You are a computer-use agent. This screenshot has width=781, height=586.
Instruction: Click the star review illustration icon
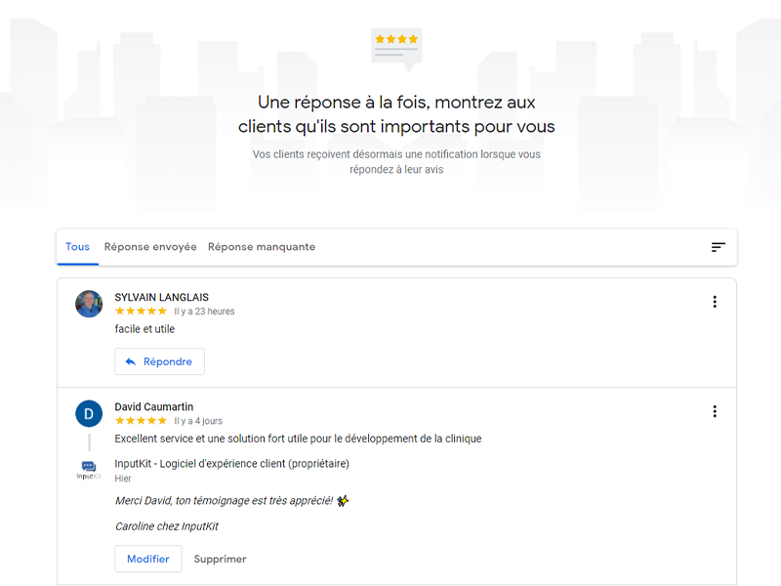tap(396, 50)
